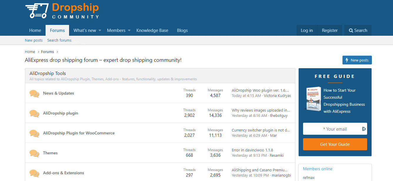393x181 pixels.
Task: Open the Home navigation tab
Action: pyautogui.click(x=35, y=30)
